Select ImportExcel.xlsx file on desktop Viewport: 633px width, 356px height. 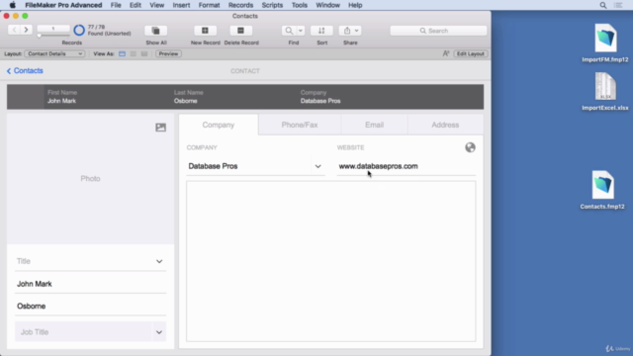[605, 92]
